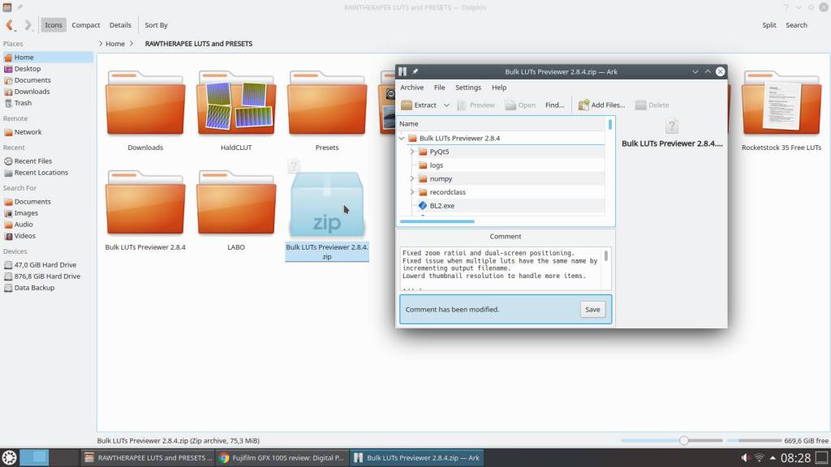
Task: Click the Name column header in Ark
Action: click(501, 123)
